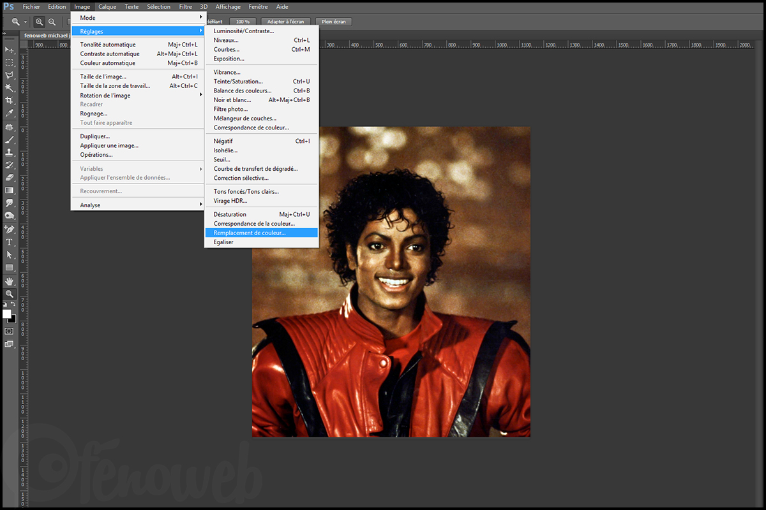
Task: Click the portrait photo on the canvas
Action: 391,282
